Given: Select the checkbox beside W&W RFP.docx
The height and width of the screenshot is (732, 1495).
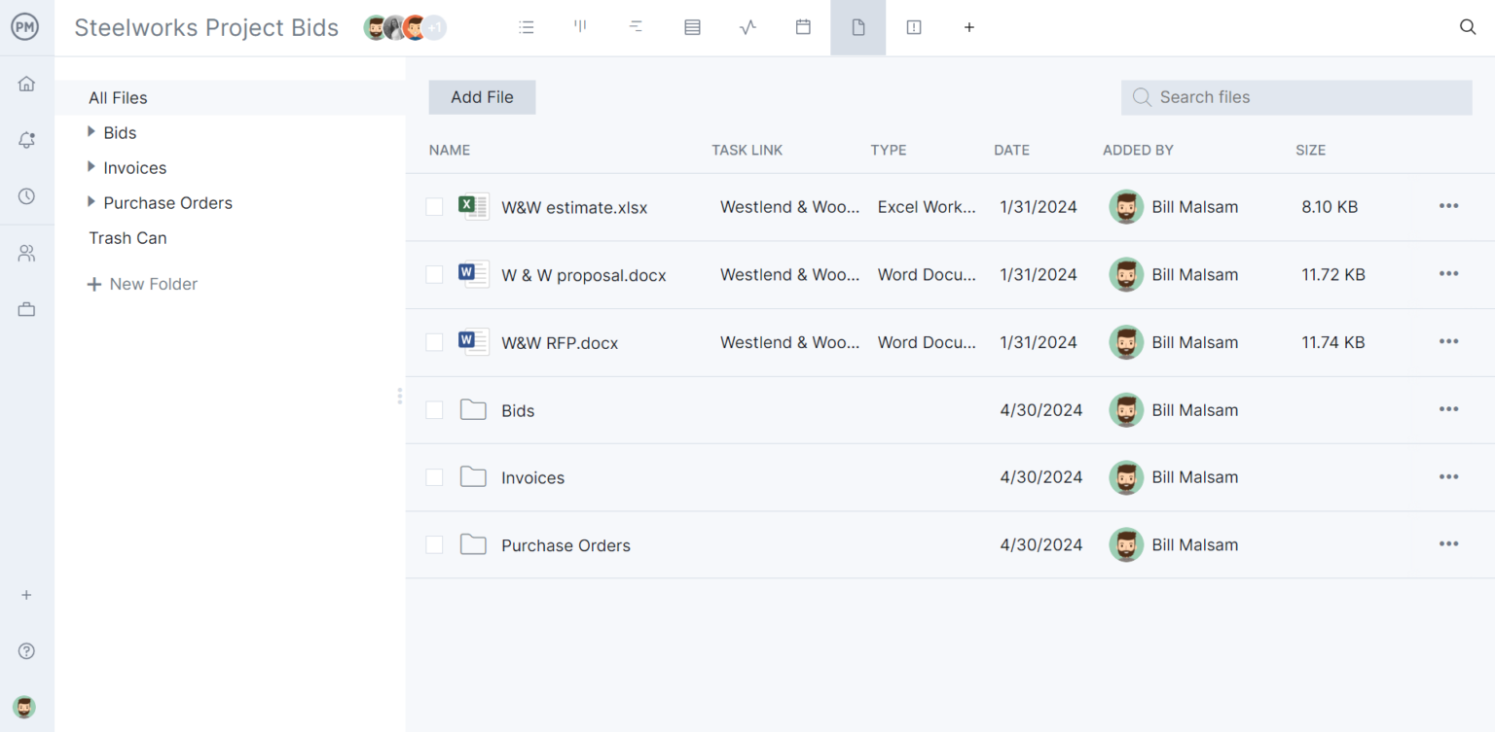Looking at the screenshot, I should click(434, 342).
